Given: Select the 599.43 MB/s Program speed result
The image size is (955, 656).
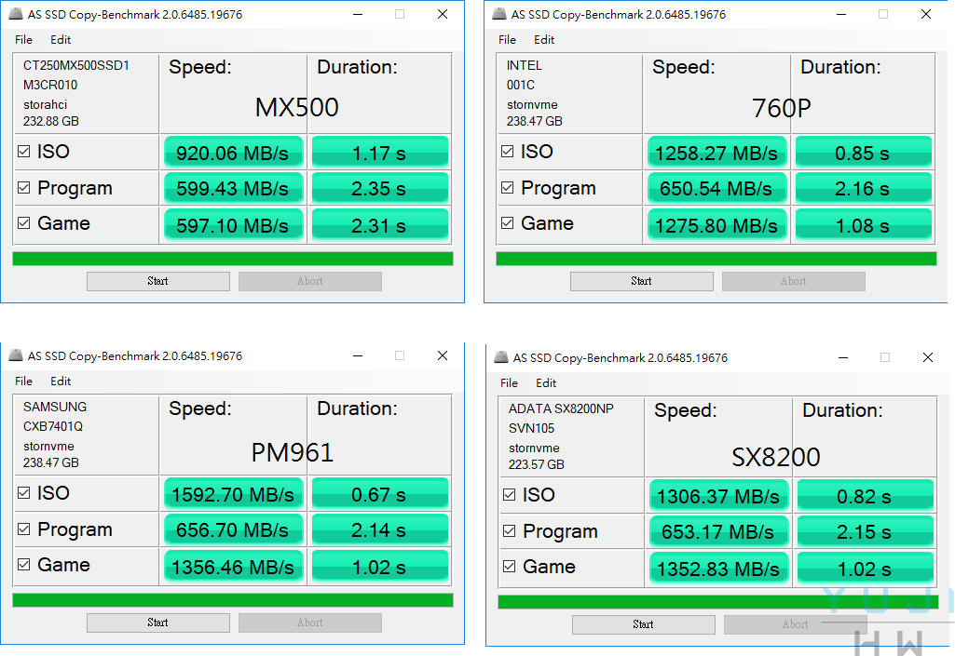Looking at the screenshot, I should point(233,188).
